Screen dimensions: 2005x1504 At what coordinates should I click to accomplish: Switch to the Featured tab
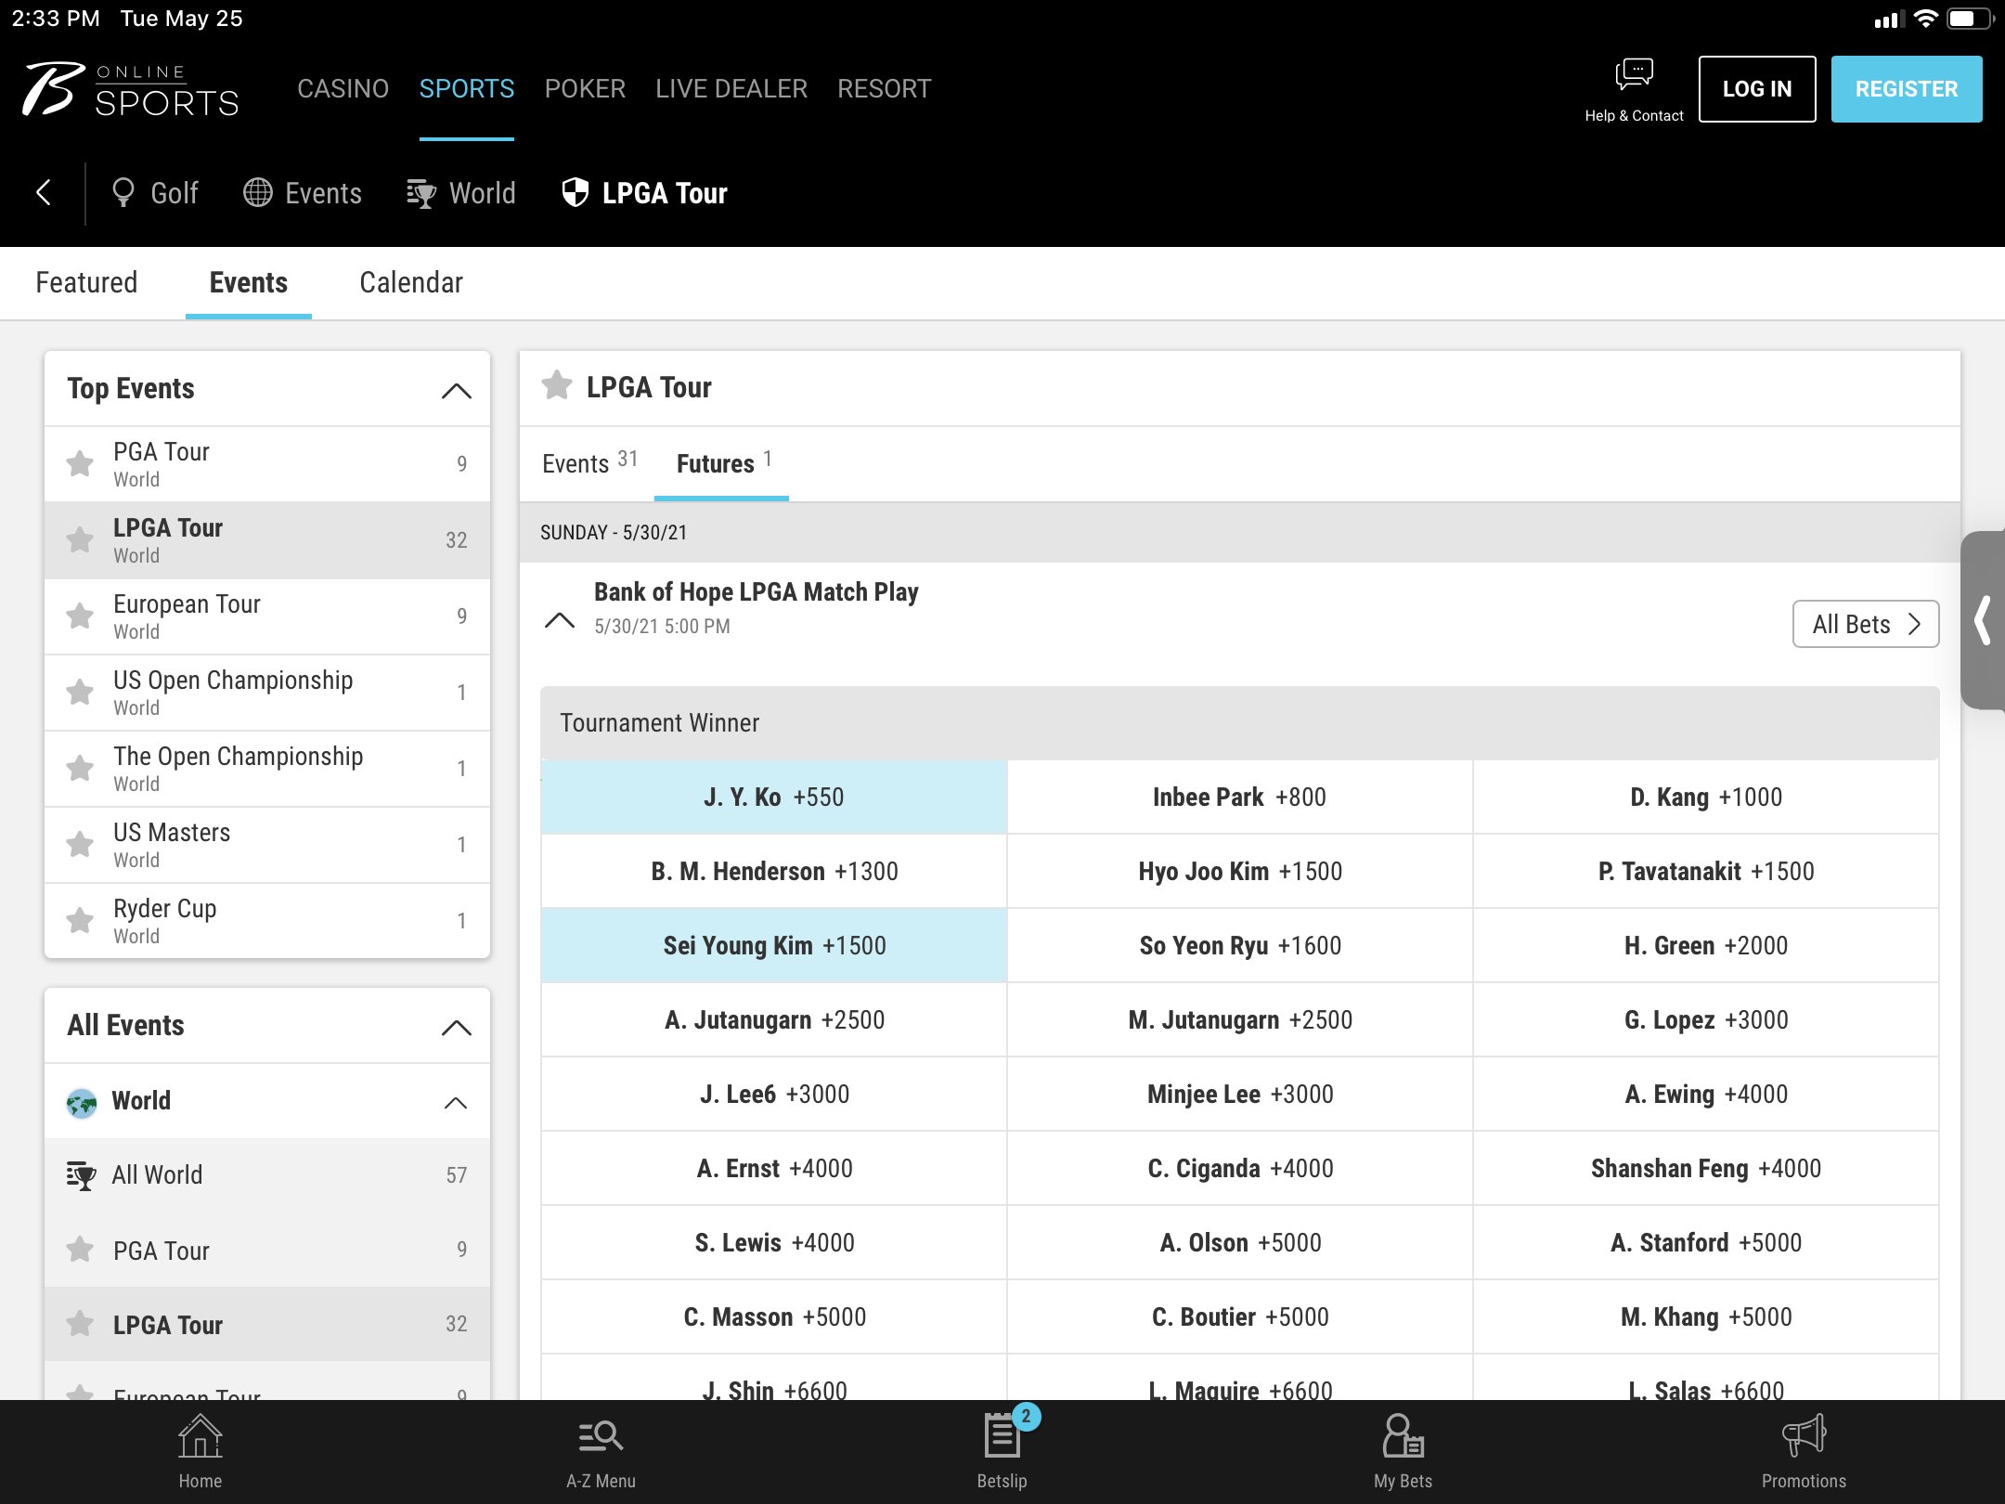(86, 282)
